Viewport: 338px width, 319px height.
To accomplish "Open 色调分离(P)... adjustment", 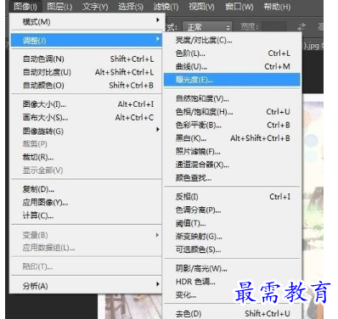I will (x=232, y=210).
